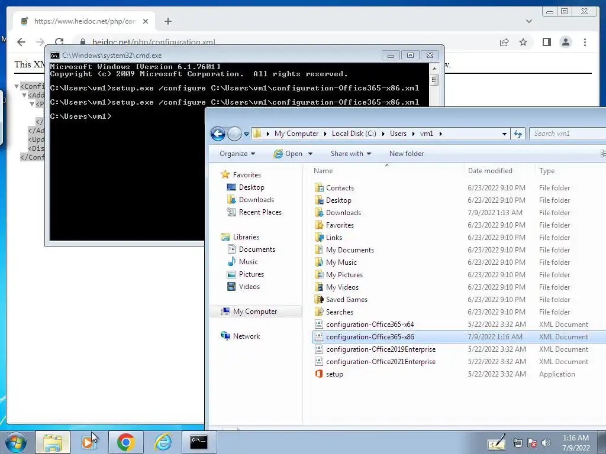
Task: Expand the Open button's dropdown arrow
Action: coord(310,154)
